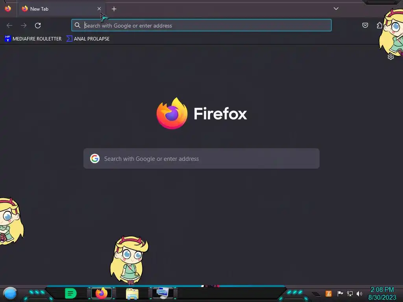The width and height of the screenshot is (403, 302).
Task: Click the orange Java tray icon
Action: (x=329, y=293)
